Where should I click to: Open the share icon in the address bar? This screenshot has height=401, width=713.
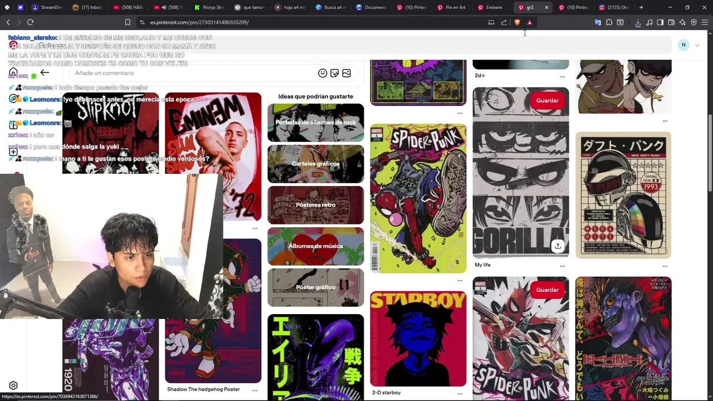(504, 22)
